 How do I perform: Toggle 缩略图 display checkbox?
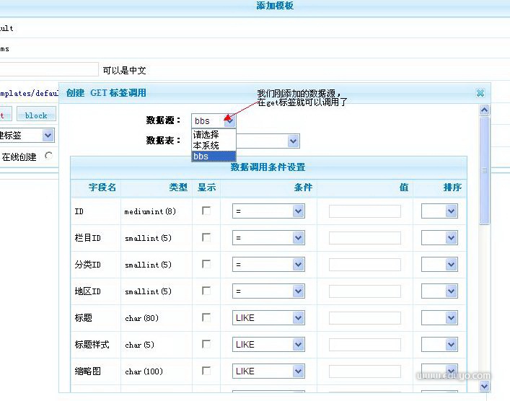coord(206,371)
